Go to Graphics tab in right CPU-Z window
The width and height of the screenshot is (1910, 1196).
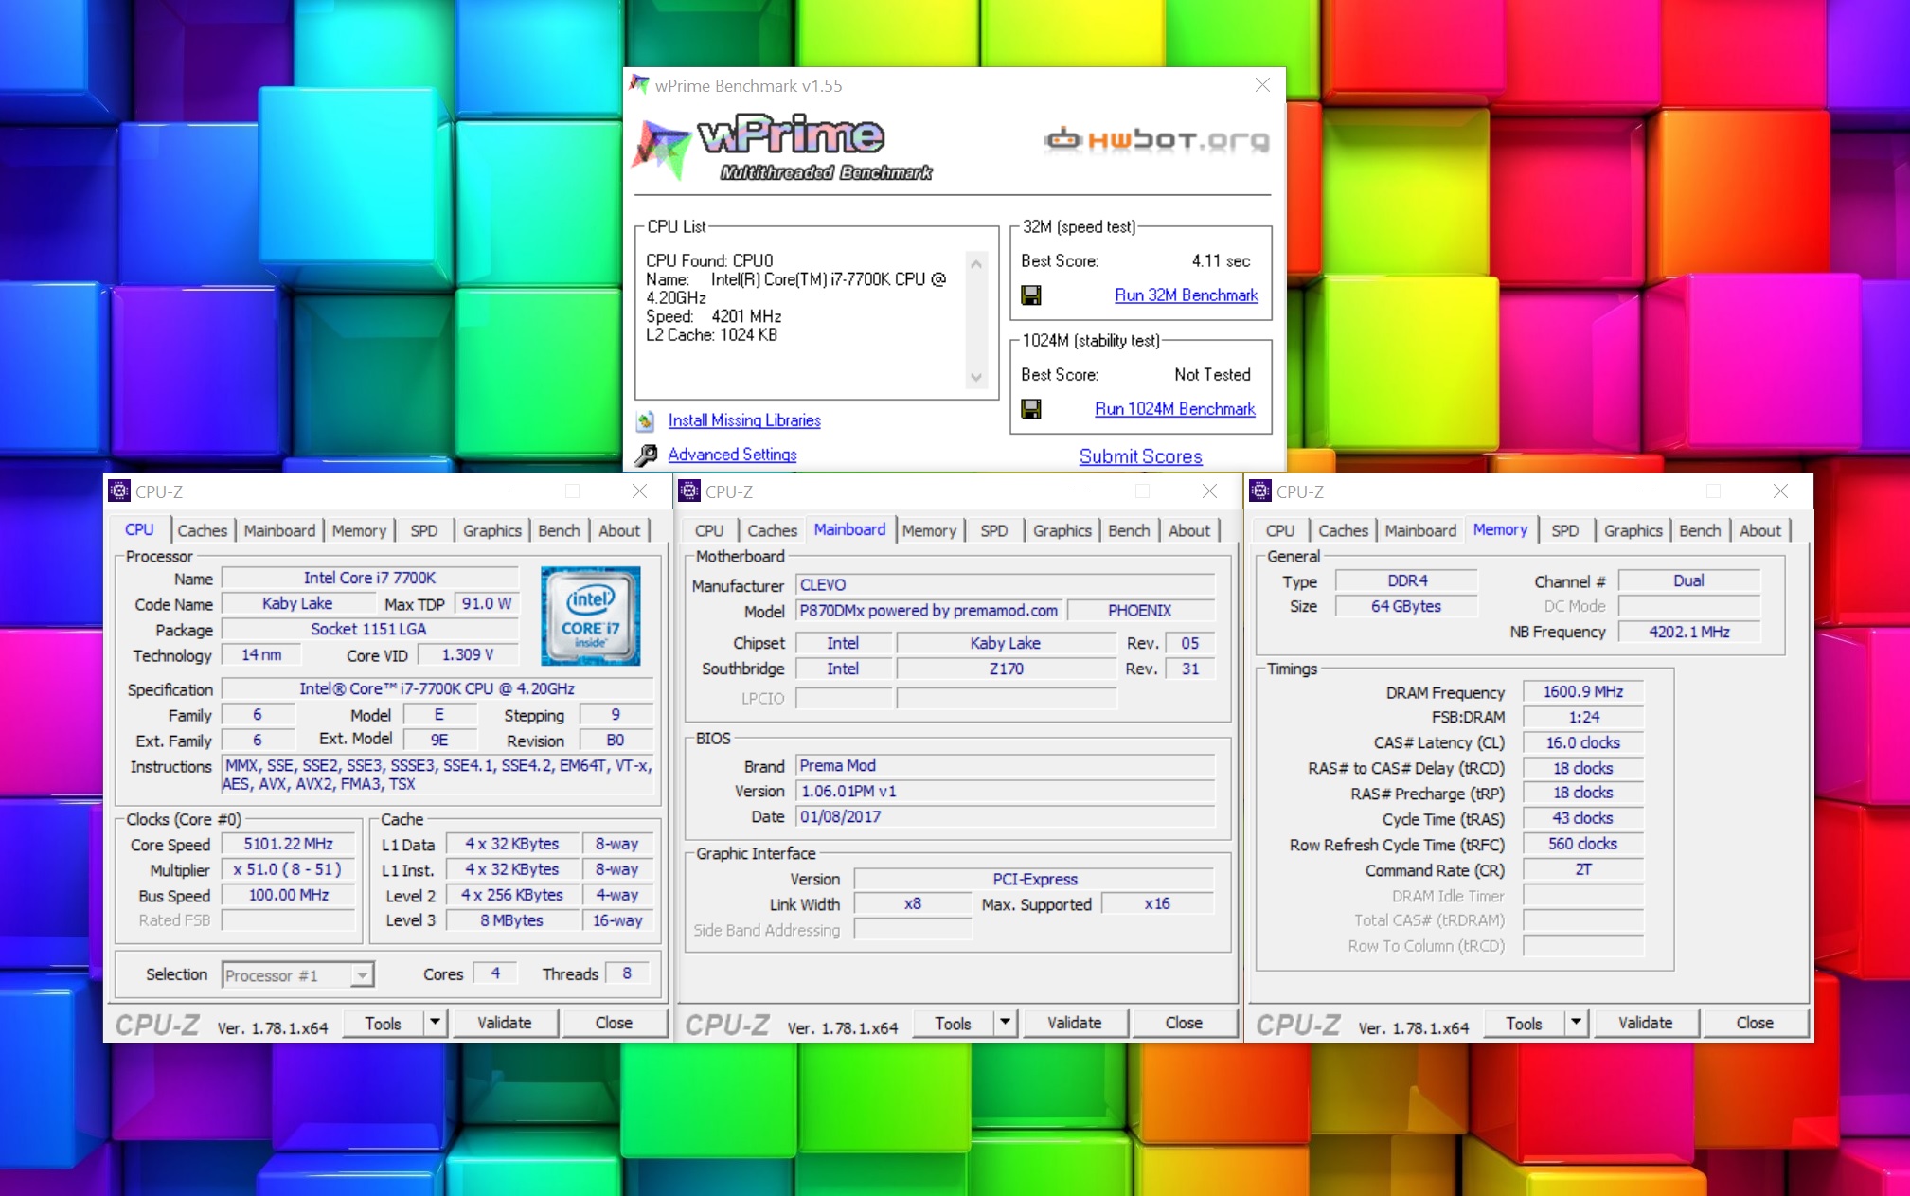tap(1633, 531)
